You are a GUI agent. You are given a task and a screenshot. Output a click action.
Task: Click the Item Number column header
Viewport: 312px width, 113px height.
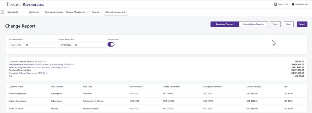point(57,87)
